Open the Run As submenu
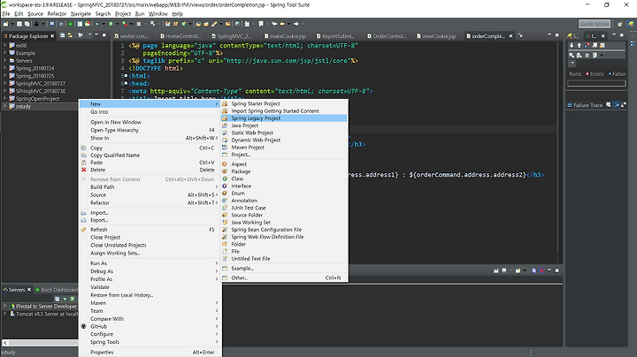 pyautogui.click(x=150, y=263)
